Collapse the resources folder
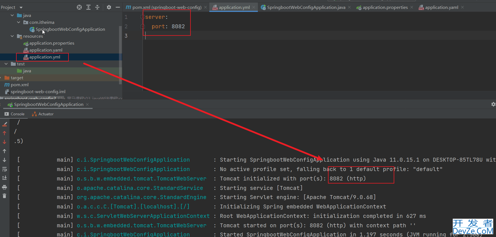Viewport: 496px width, 237px height. (12, 36)
